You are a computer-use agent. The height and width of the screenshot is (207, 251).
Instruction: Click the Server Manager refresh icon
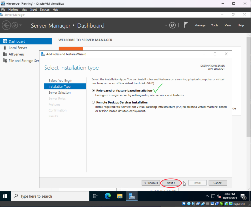[172, 25]
